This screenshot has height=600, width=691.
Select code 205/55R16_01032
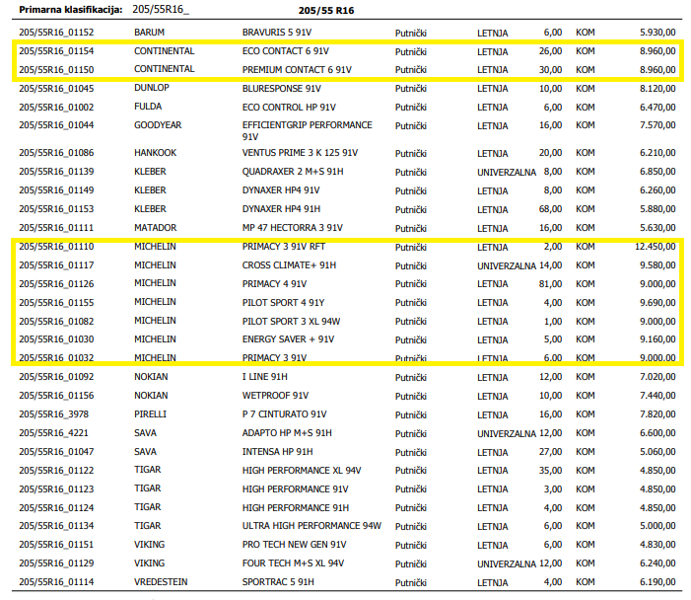pyautogui.click(x=56, y=358)
